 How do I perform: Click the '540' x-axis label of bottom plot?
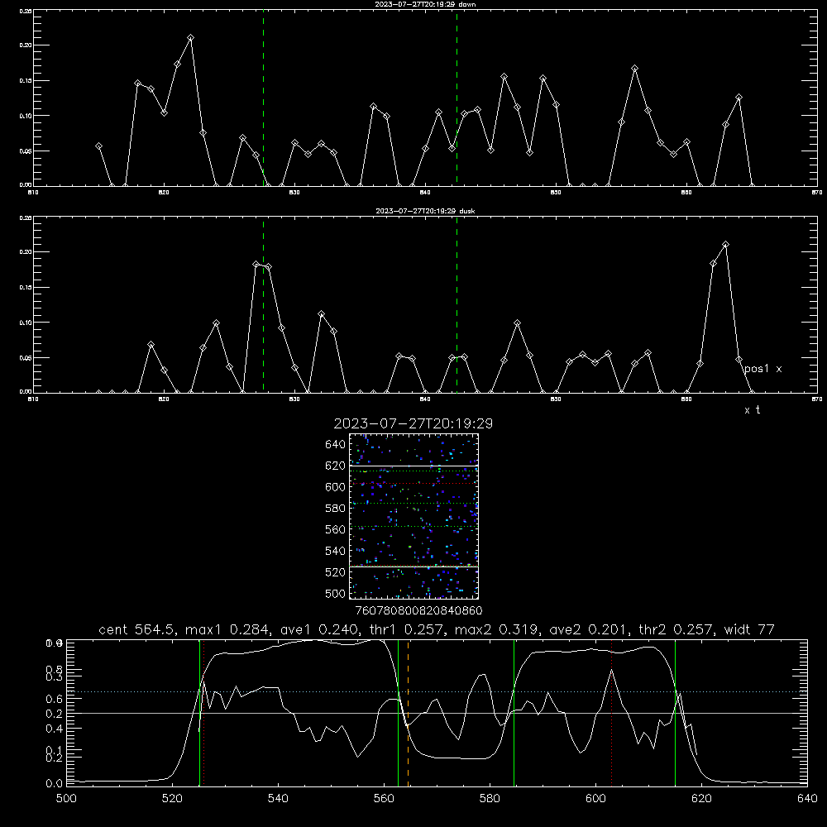tap(278, 799)
